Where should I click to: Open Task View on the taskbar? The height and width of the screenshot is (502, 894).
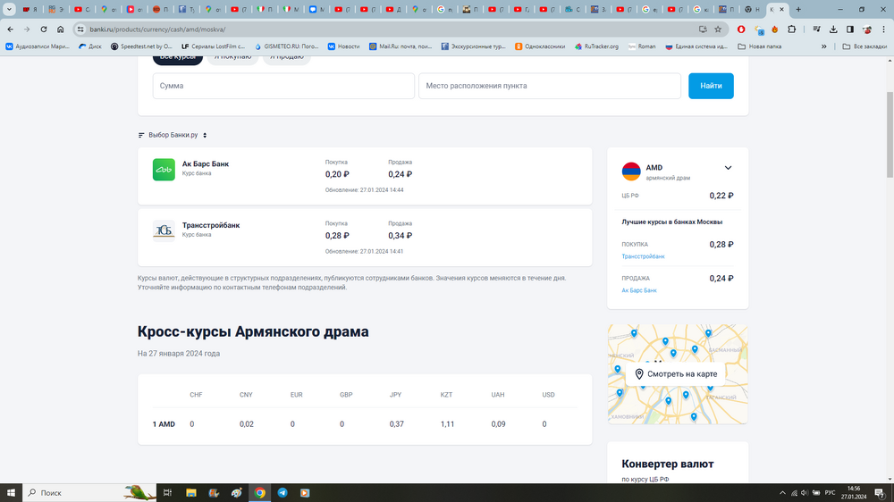coord(167,493)
